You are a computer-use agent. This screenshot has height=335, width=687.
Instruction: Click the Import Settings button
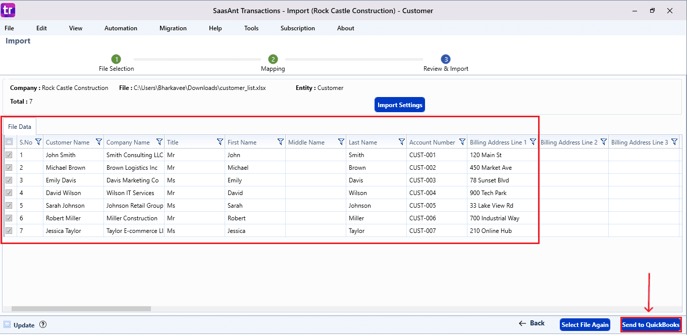coord(400,105)
